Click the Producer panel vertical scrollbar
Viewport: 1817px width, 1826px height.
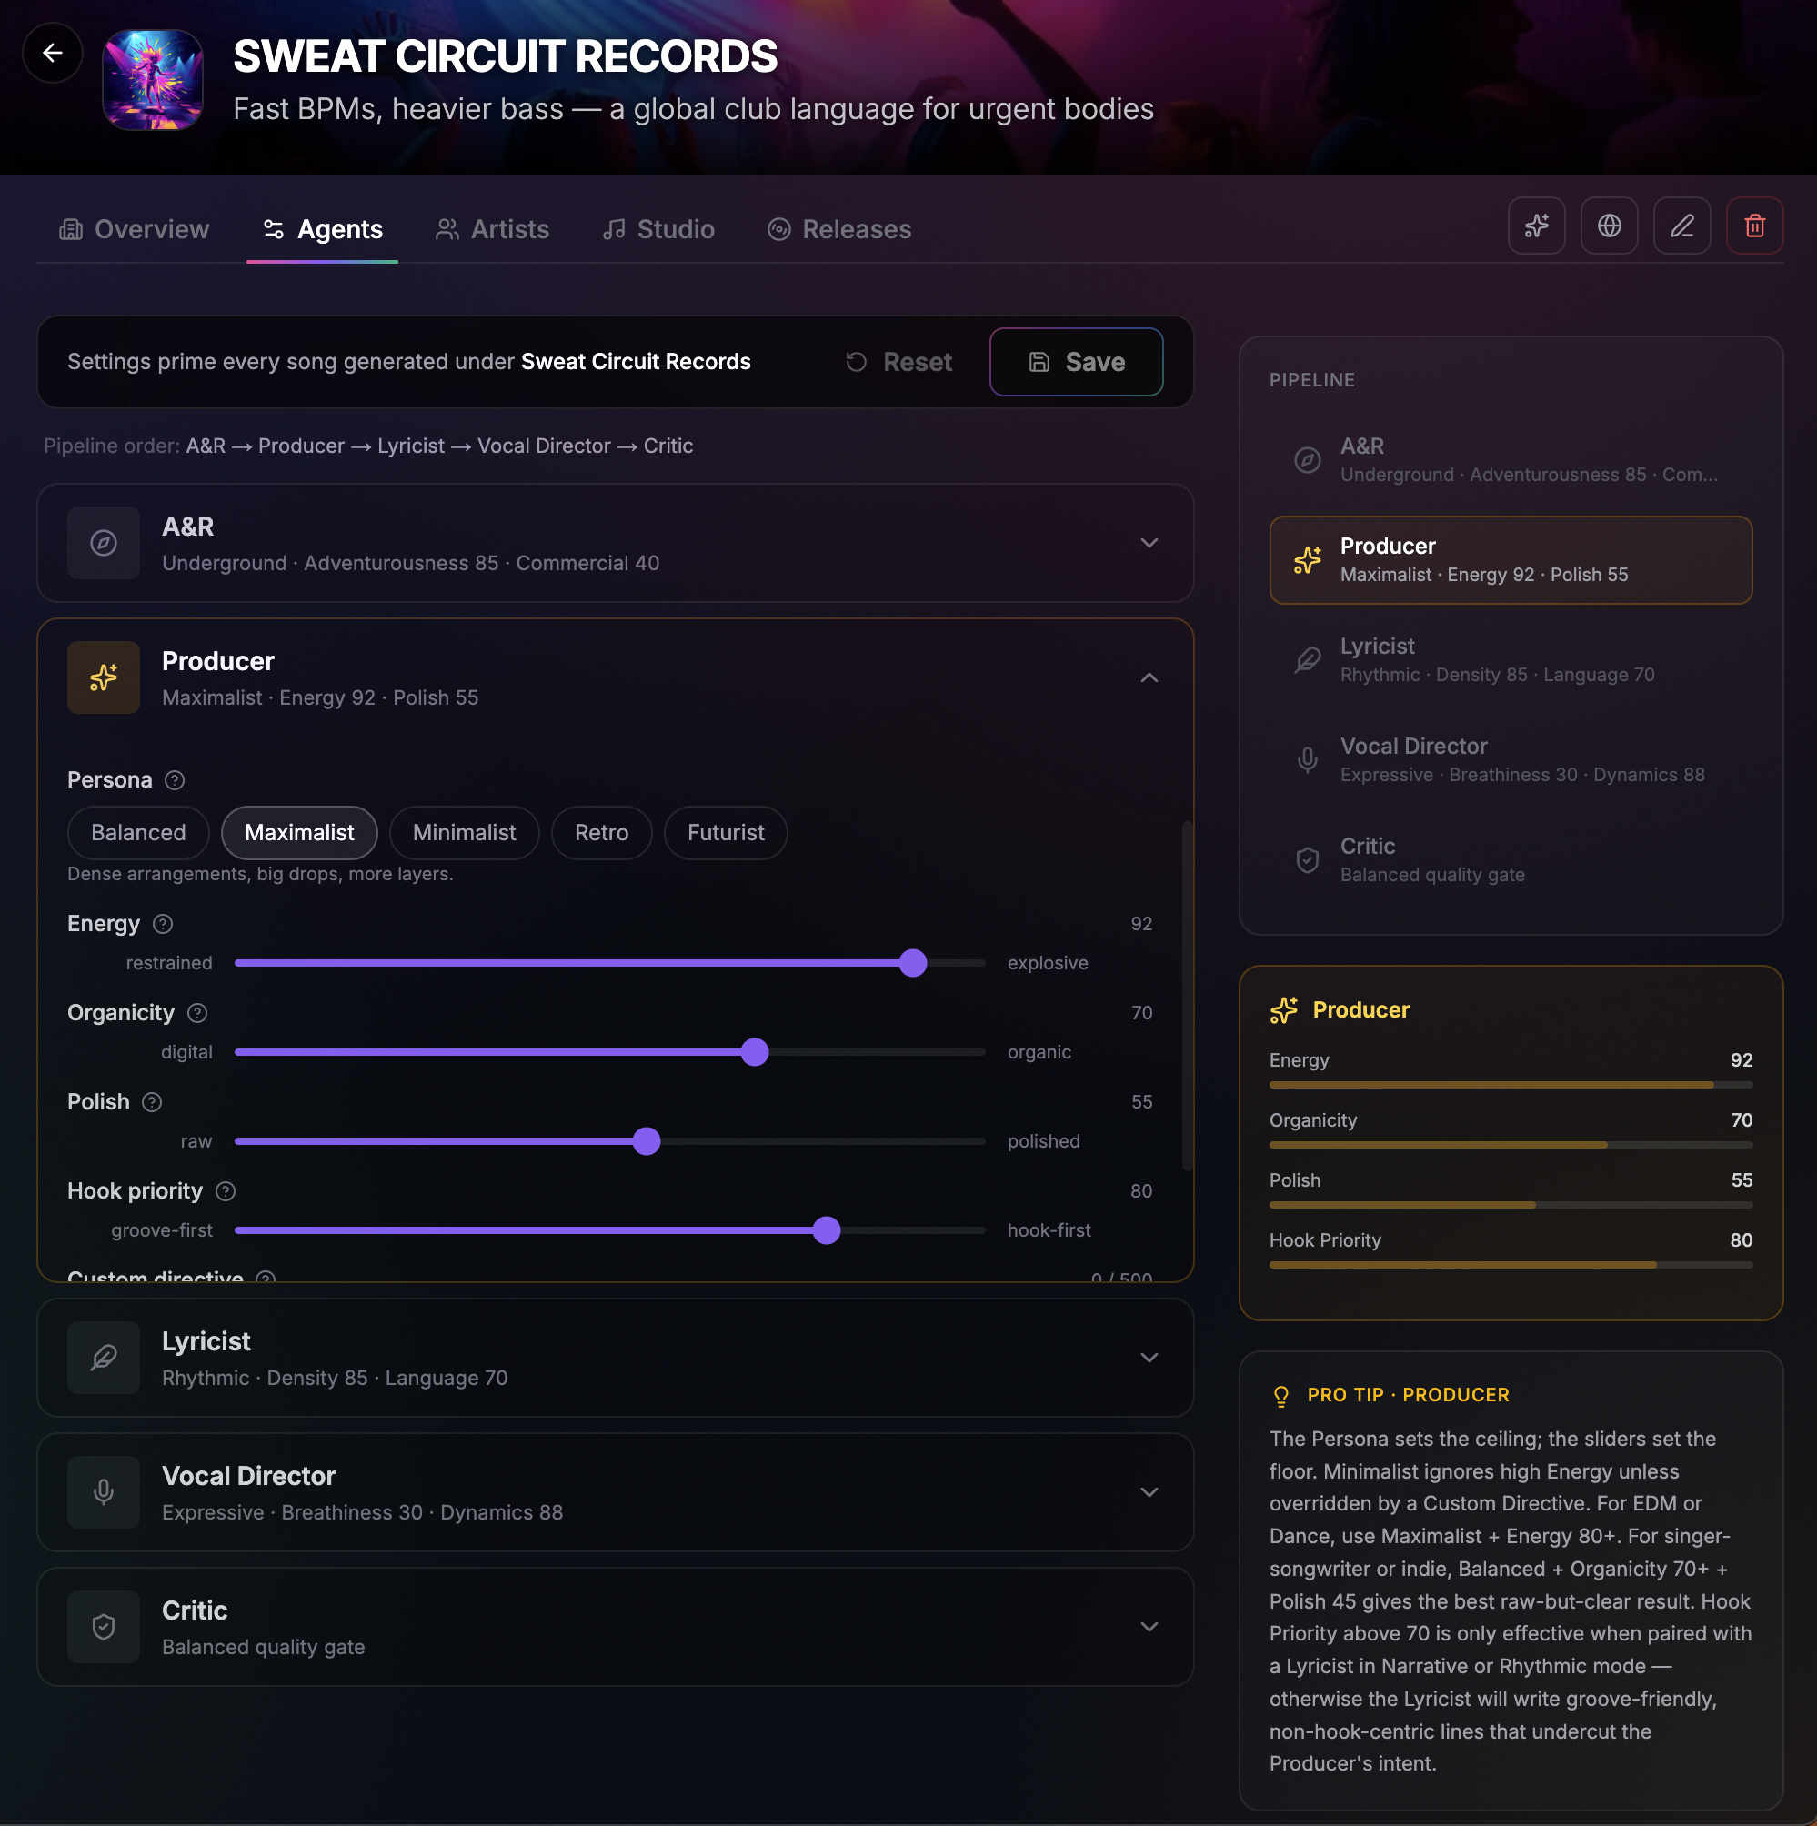point(1187,998)
